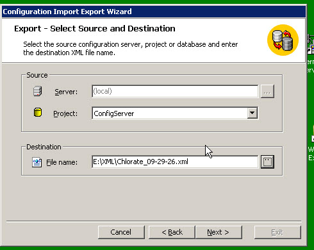Go back with the < Back button
The width and height of the screenshot is (314, 250).
172,232
